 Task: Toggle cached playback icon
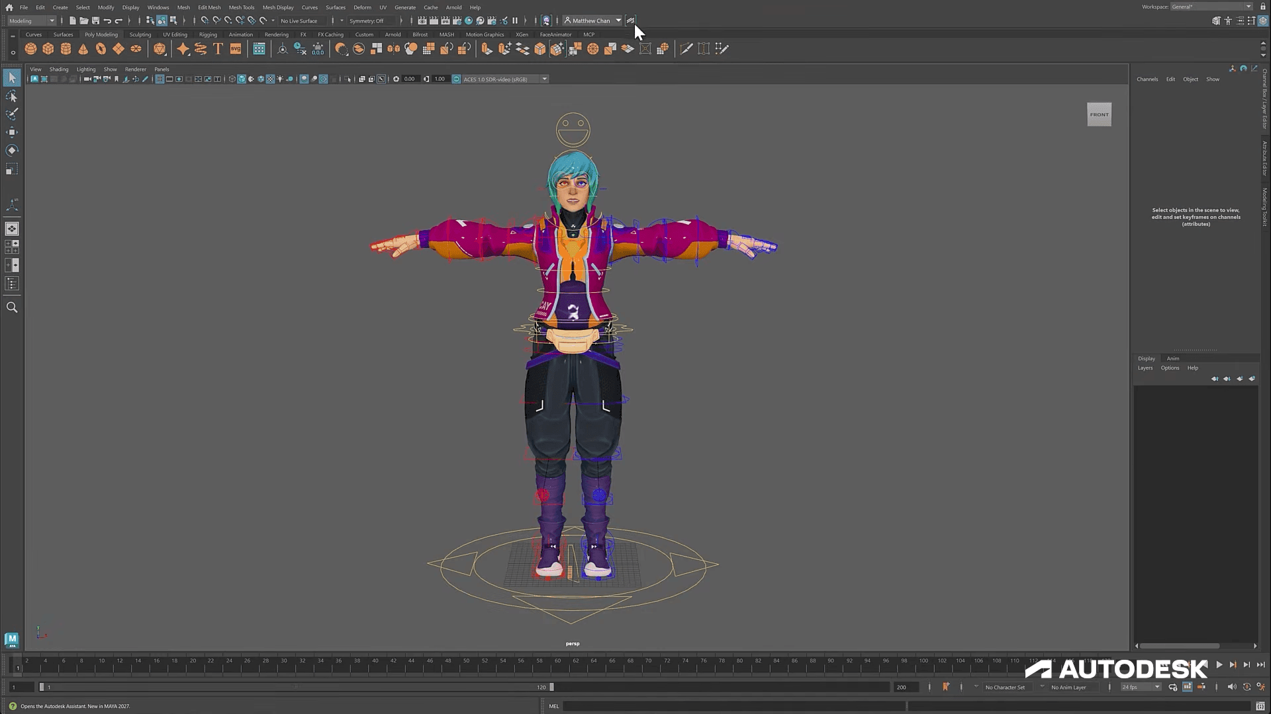1188,688
